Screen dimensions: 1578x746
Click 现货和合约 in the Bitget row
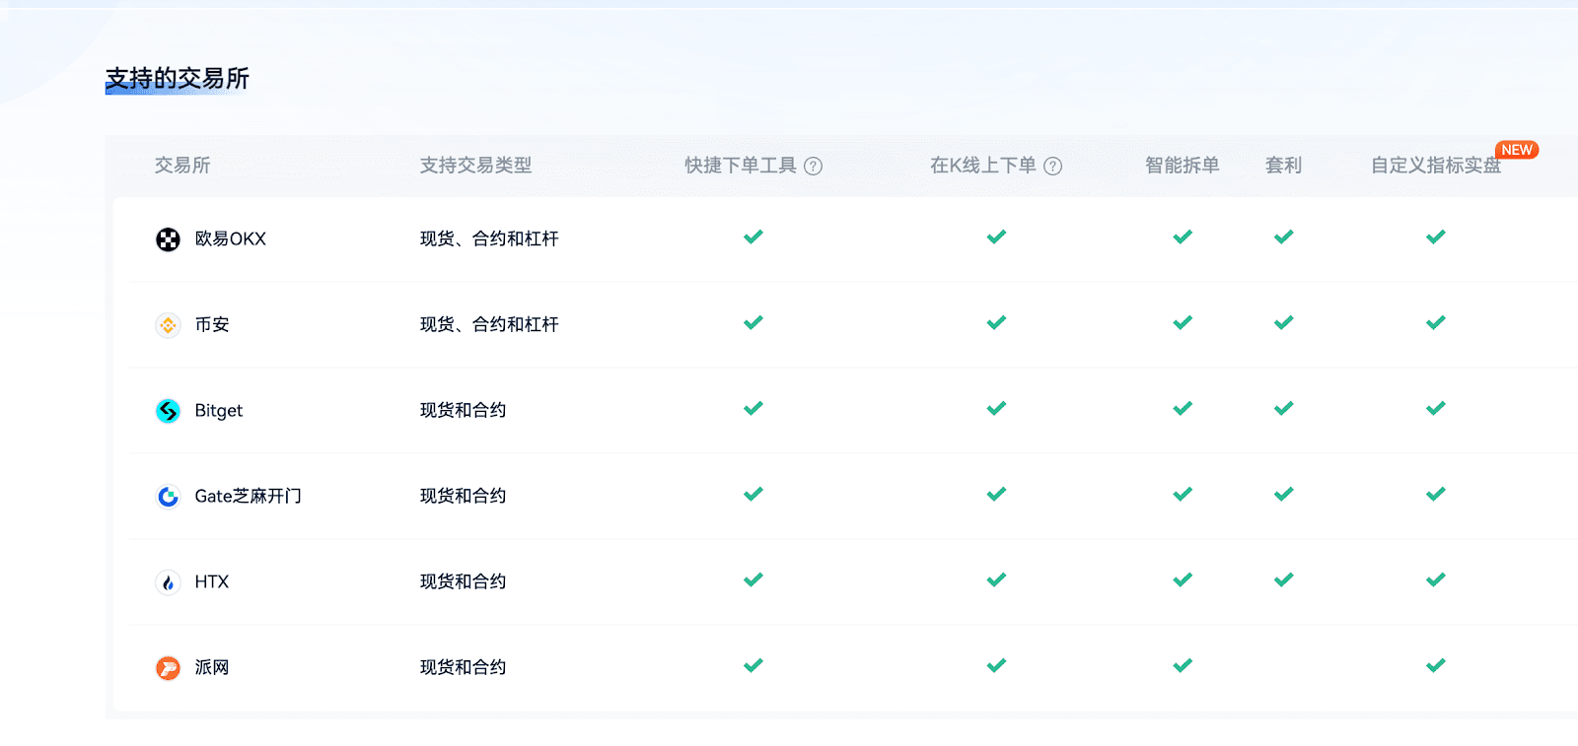(x=464, y=411)
